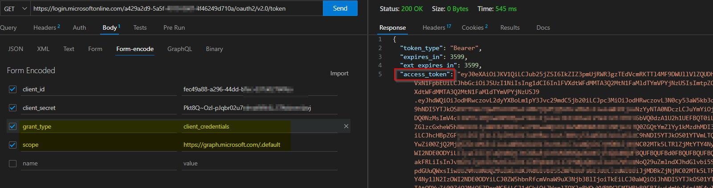Open the GET method dropdown

point(15,8)
